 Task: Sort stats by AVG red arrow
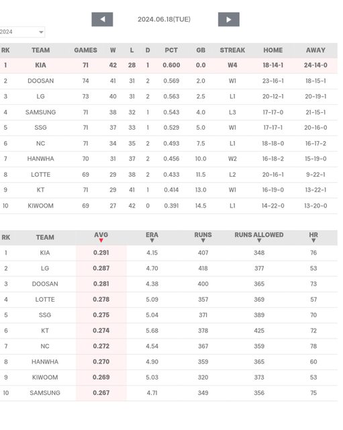[x=101, y=241]
